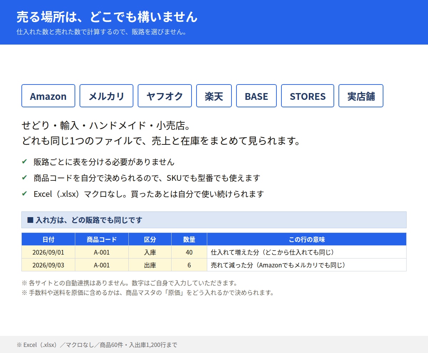This screenshot has height=353, width=428.
Task: Click the quantity cell 6
Action: click(189, 265)
